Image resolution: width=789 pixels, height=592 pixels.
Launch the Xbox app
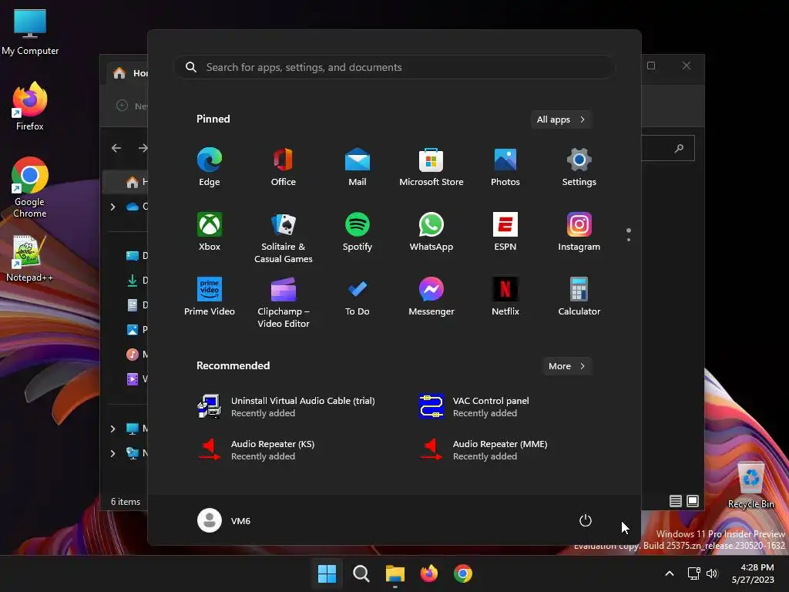(x=210, y=231)
